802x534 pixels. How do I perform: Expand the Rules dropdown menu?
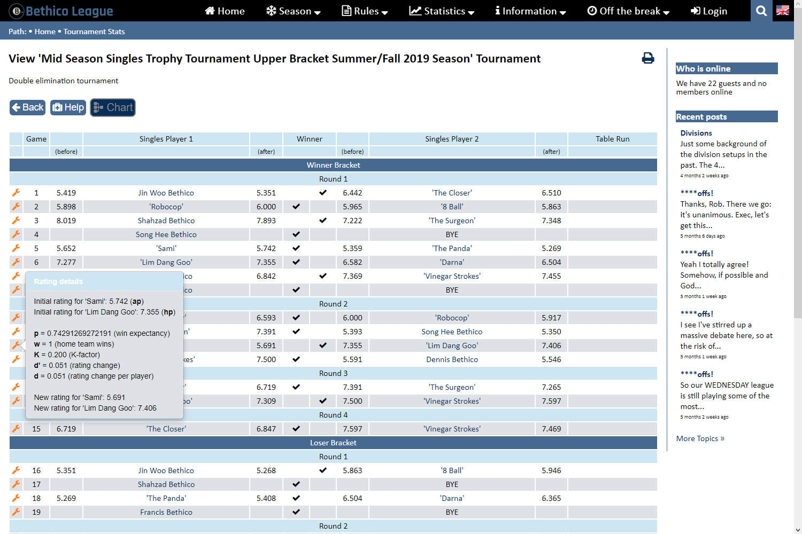(x=365, y=11)
